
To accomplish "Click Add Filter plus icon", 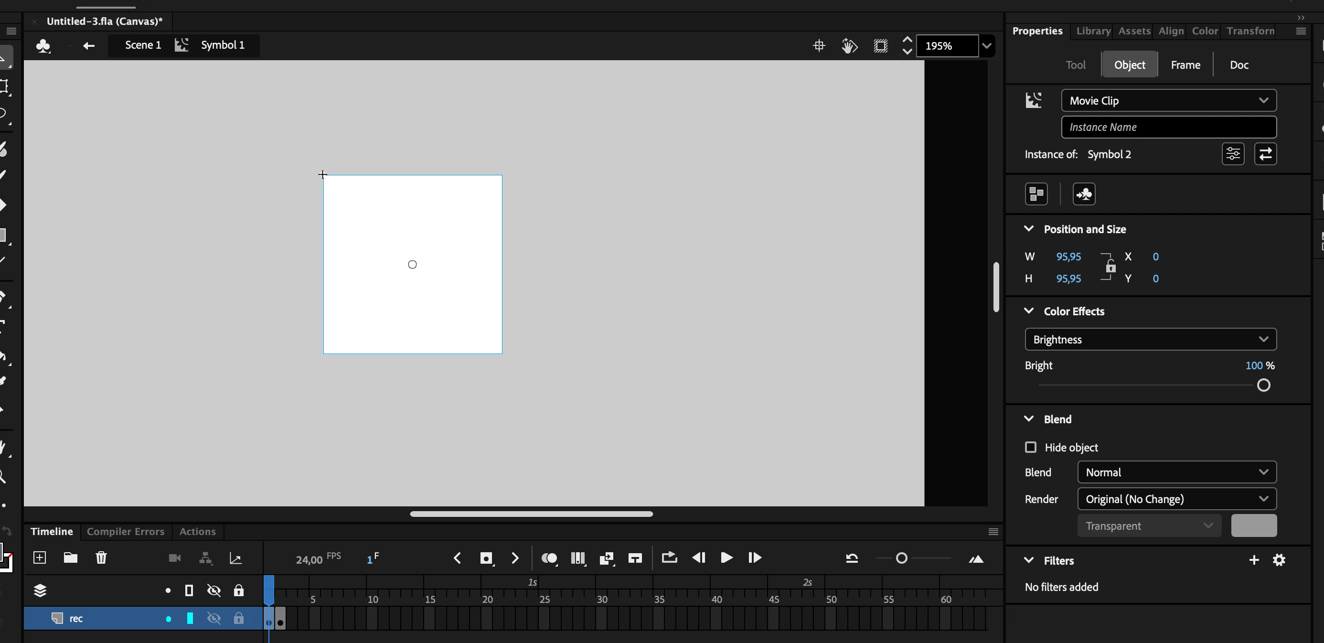I will tap(1254, 560).
